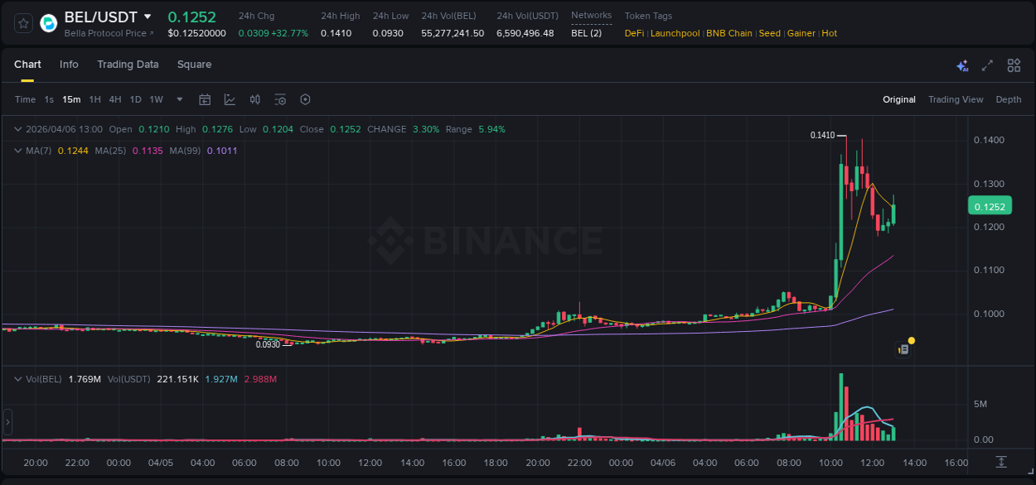Image resolution: width=1036 pixels, height=485 pixels.
Task: Open the go-to-date calendar icon
Action: (205, 99)
